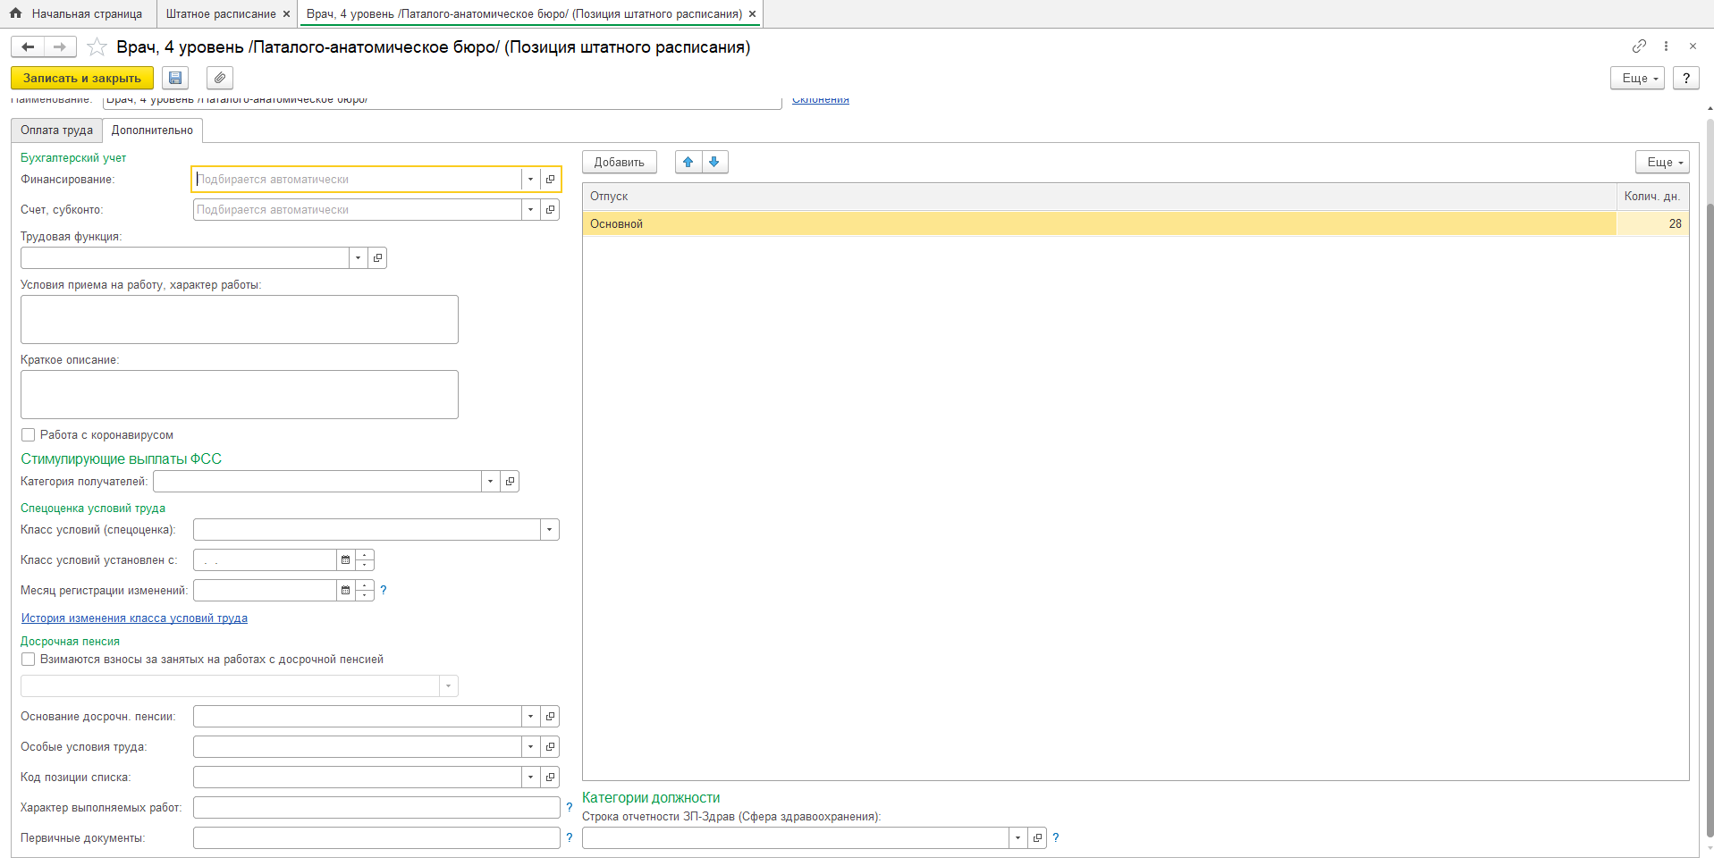Click the Класс условий установлен с date field

tap(265, 560)
